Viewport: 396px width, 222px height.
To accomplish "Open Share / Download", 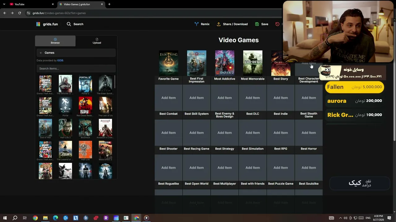I will click(x=232, y=24).
